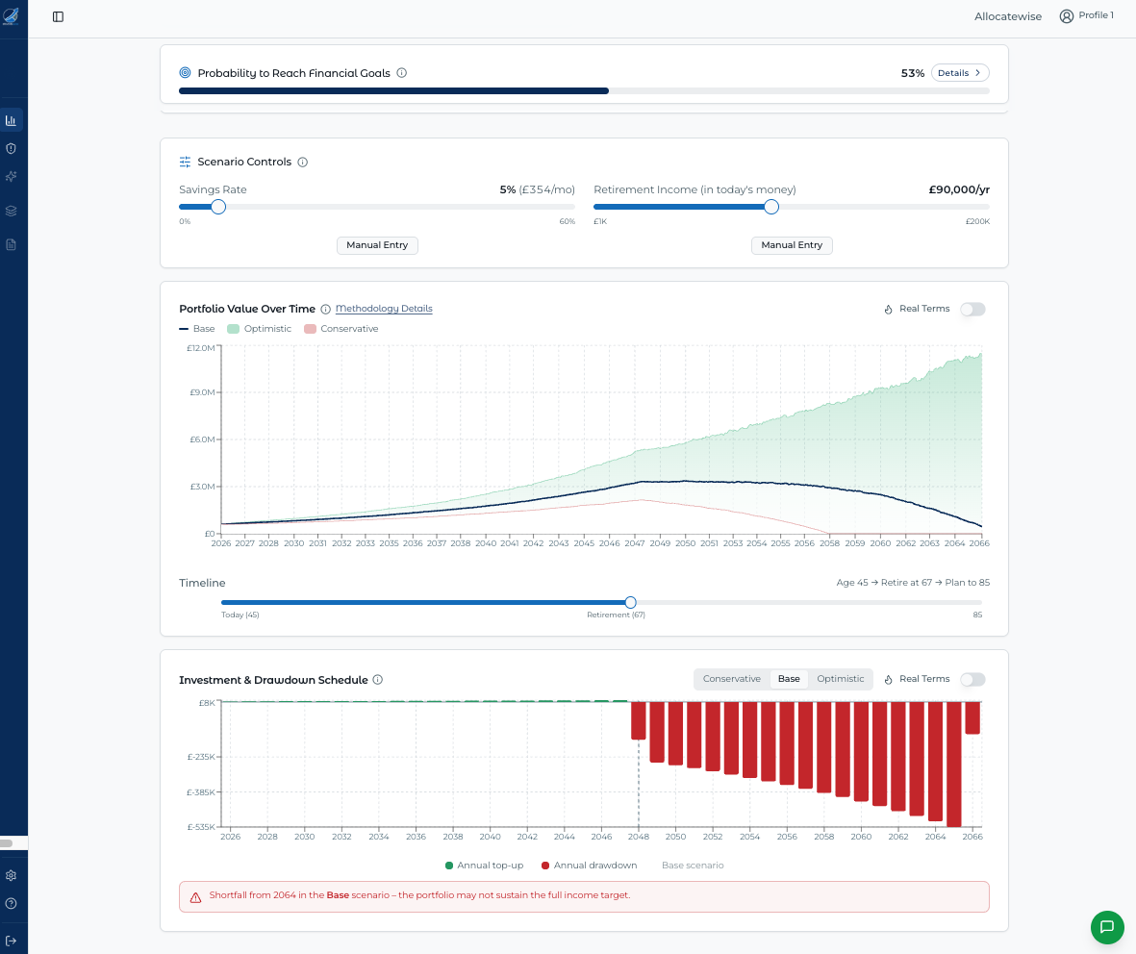Click the Savings Rate slider handle
This screenshot has width=1136, height=954.
(218, 207)
